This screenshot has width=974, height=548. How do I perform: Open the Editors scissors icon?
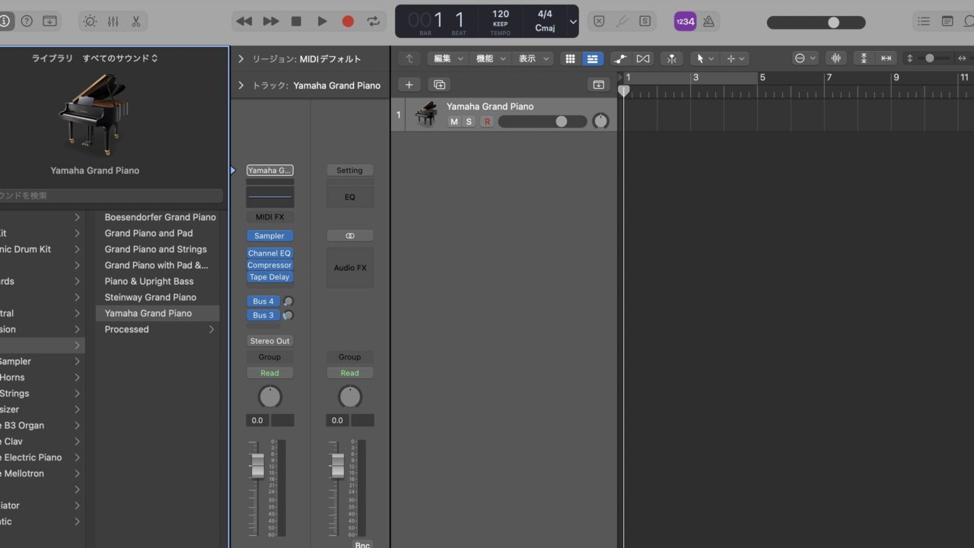136,21
